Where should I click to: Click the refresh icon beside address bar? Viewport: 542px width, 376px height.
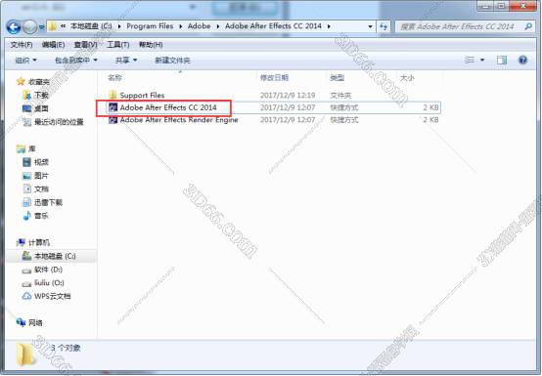pyautogui.click(x=384, y=26)
